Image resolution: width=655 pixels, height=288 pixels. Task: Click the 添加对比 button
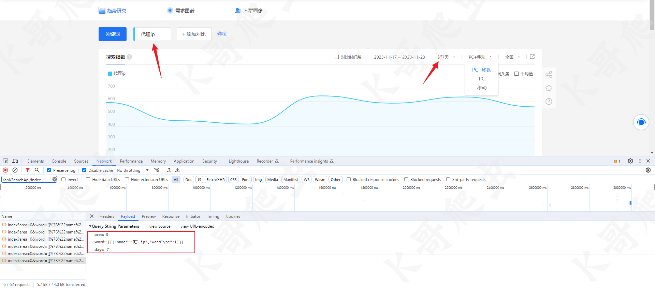[194, 34]
